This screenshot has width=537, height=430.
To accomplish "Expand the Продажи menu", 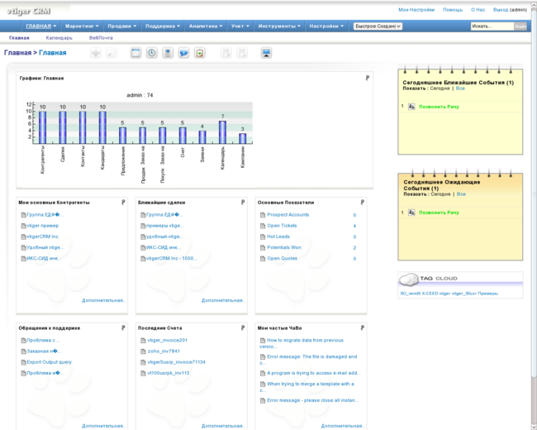I will (x=122, y=26).
